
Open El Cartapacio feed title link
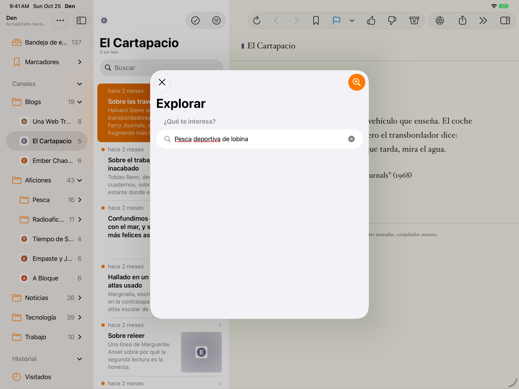point(271,46)
